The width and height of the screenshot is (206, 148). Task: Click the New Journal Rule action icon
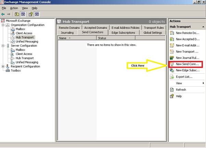(x=172, y=58)
